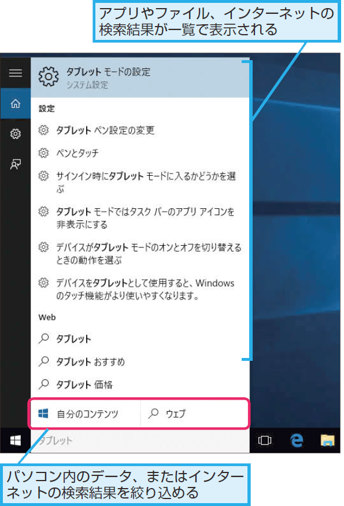Screen dimensions: 344x506
Task: Select the Home icon in the sidebar
Action: click(x=16, y=104)
